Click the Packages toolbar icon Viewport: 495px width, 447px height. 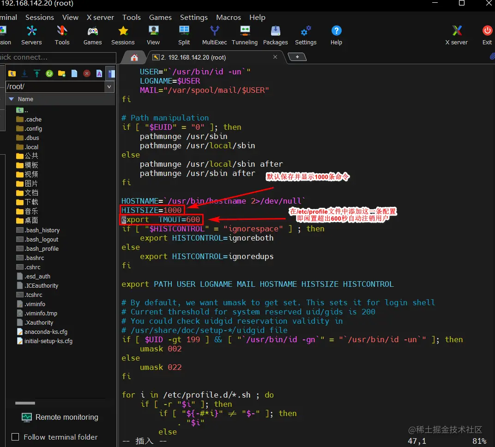[x=275, y=35]
